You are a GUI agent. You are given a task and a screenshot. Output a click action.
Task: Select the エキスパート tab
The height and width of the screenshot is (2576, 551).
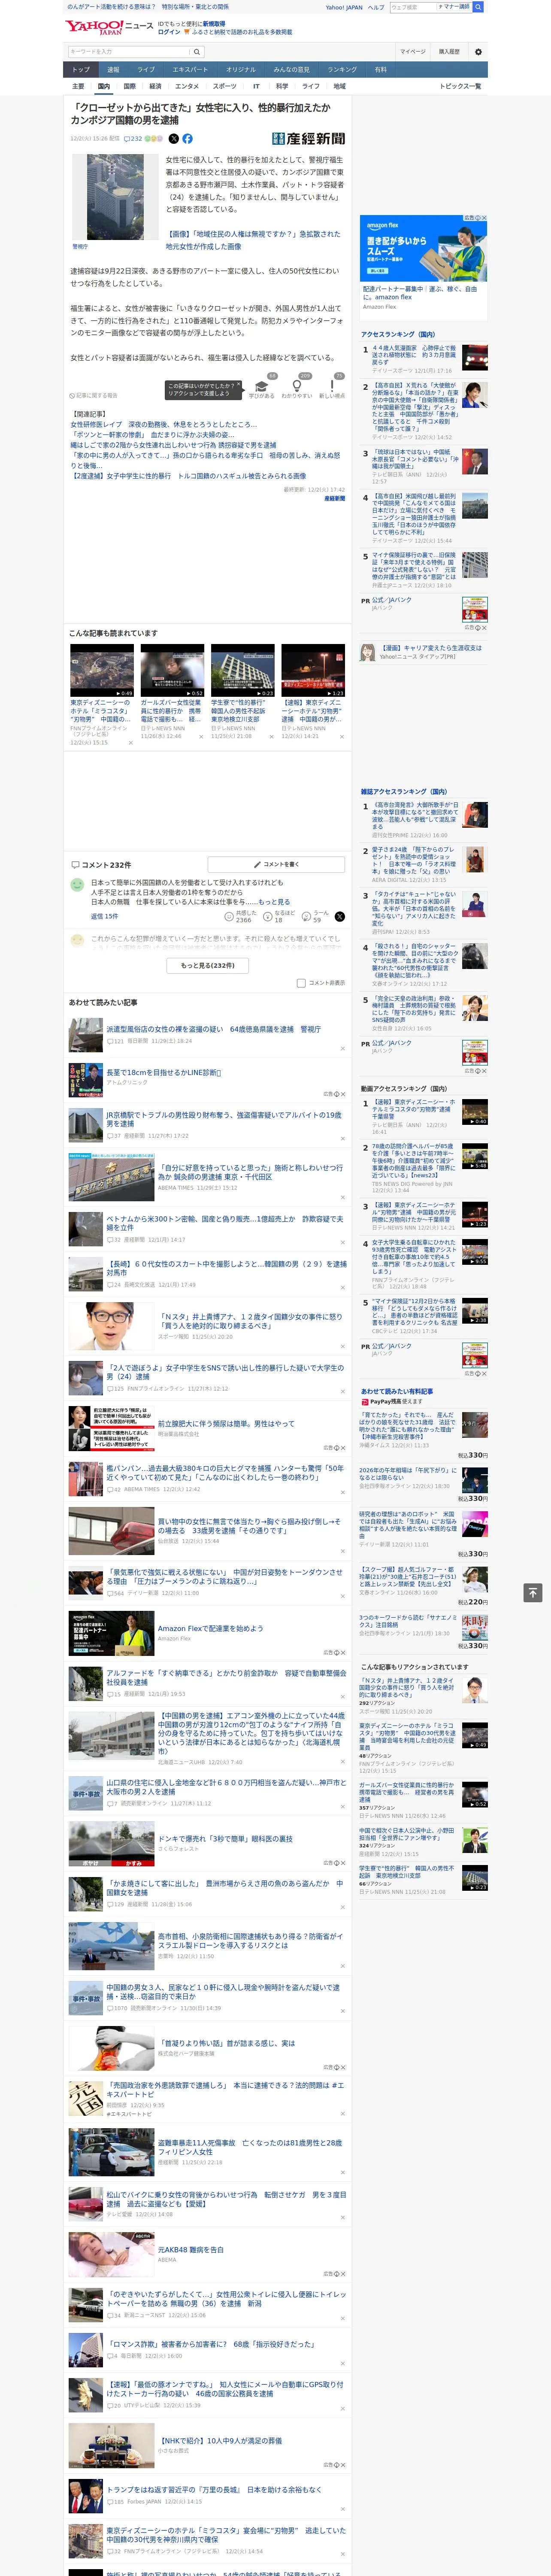[190, 70]
